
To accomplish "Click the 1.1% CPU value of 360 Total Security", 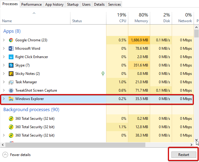I will [123, 127].
